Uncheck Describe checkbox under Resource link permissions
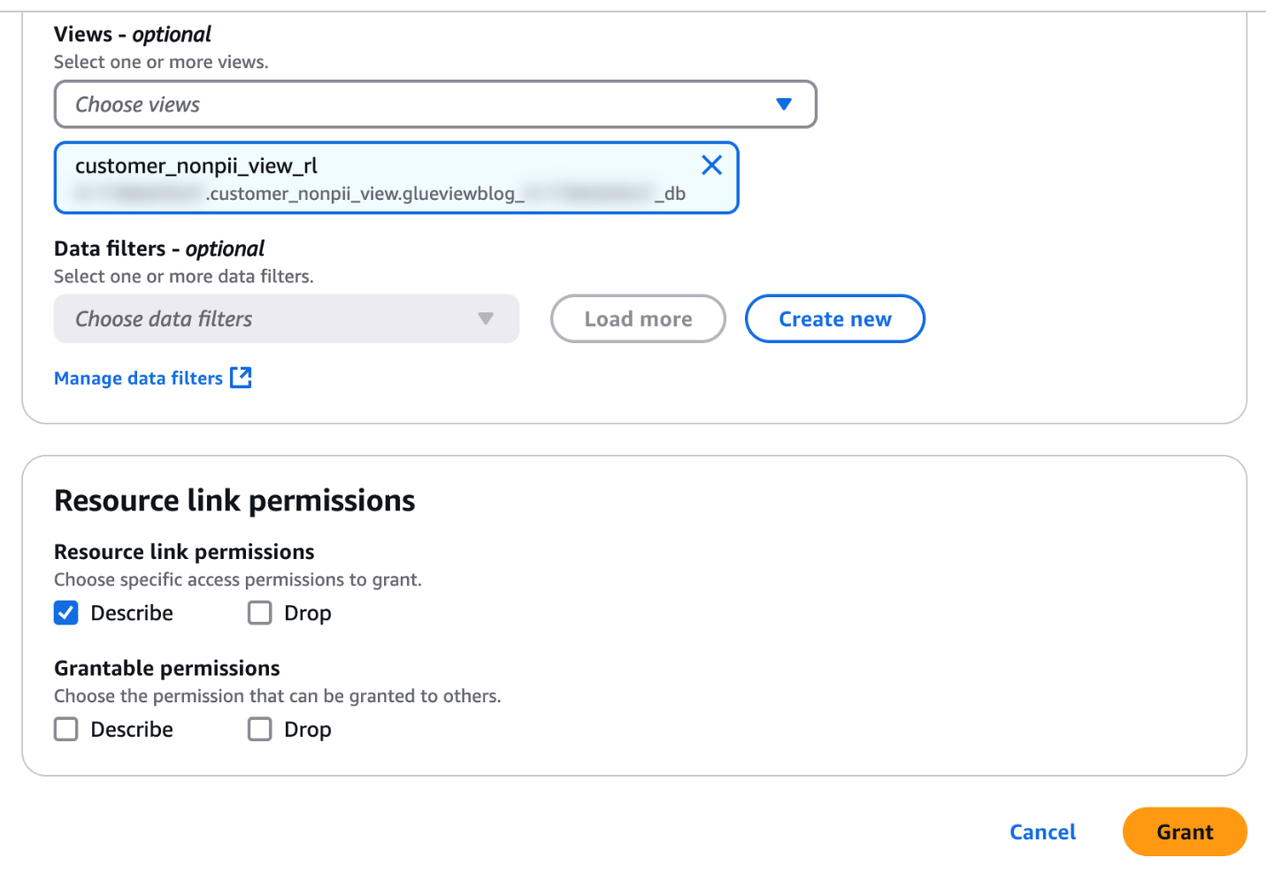This screenshot has height=873, width=1266. point(66,613)
